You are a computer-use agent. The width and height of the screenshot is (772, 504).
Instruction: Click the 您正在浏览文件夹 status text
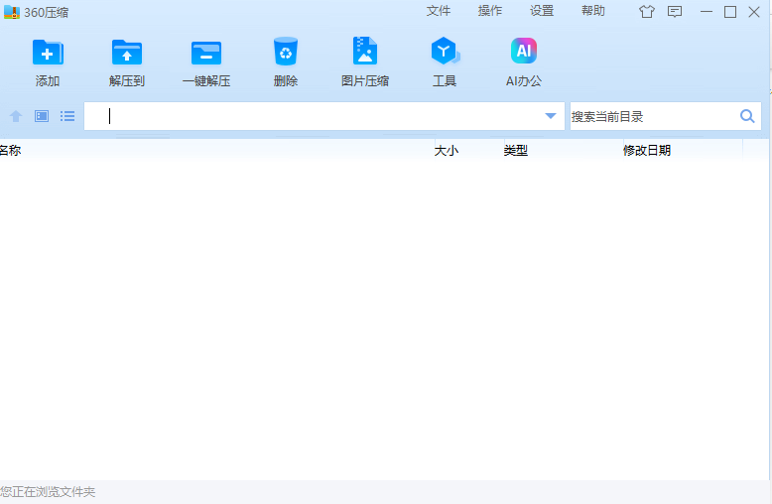pyautogui.click(x=48, y=492)
